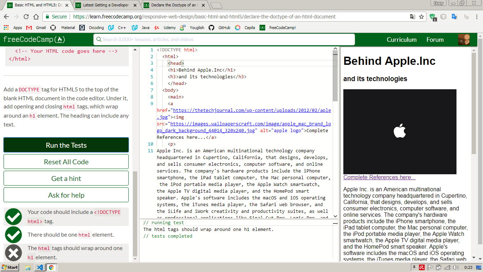Open the Apps launcher on bookmarks bar
Screen dimensions: 483x272
pos(6,28)
